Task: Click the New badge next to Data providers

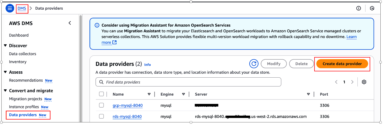Action: 42,115
